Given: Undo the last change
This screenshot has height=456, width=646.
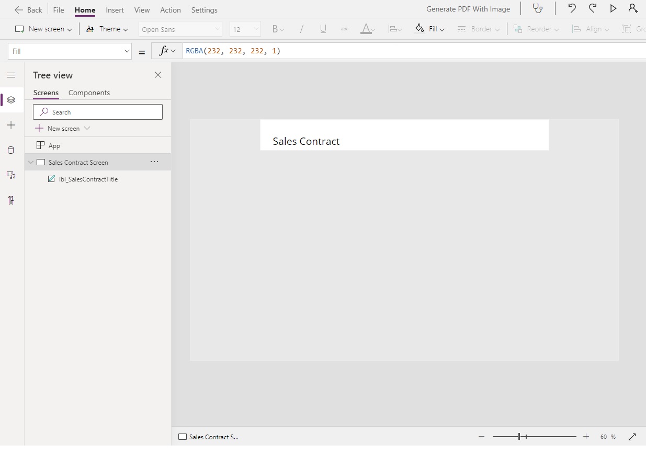Looking at the screenshot, I should coord(572,8).
